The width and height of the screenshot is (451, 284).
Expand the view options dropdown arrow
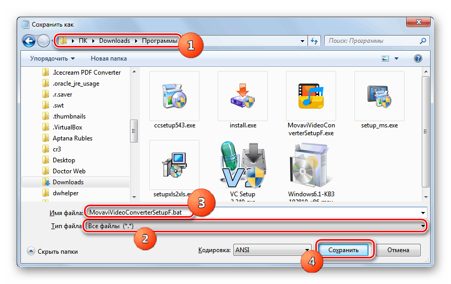396,58
